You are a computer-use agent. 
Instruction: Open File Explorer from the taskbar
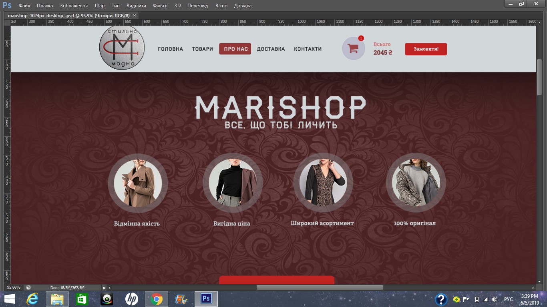[x=57, y=299]
